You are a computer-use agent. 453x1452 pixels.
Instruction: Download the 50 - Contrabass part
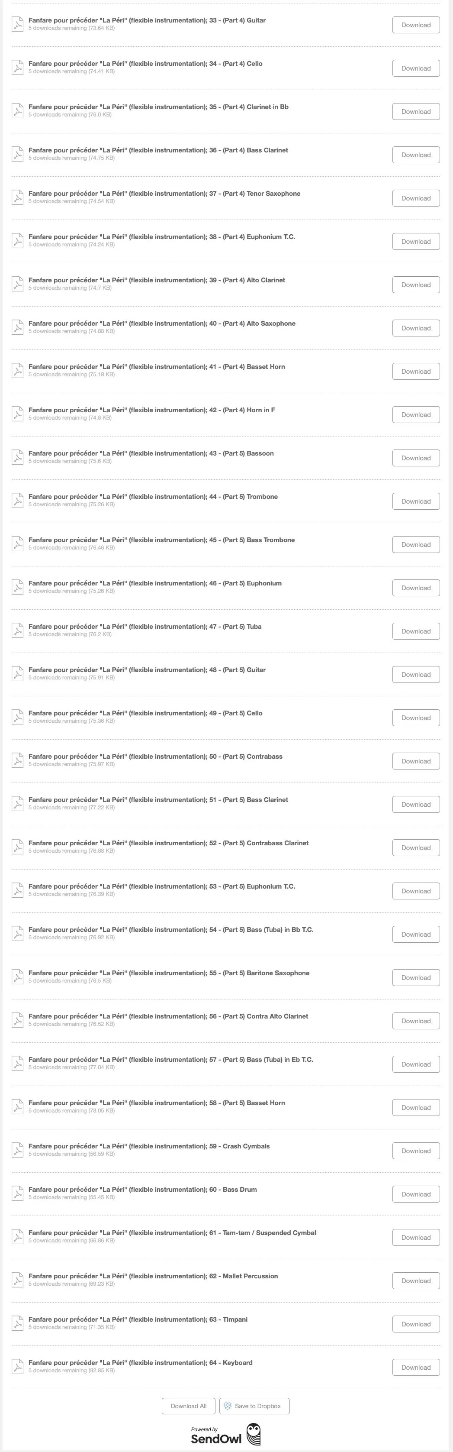coord(416,761)
